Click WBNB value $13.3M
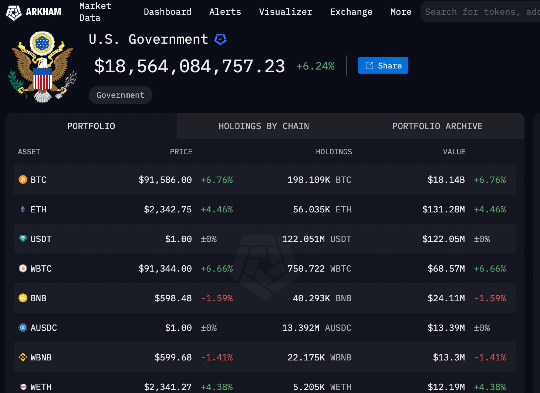The width and height of the screenshot is (540, 393). click(x=449, y=357)
